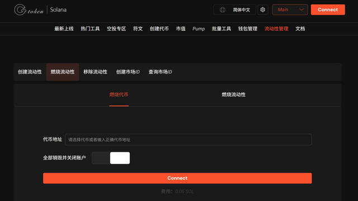Image resolution: width=358 pixels, height=201 pixels.
Task: Click the Connect button in header
Action: [328, 9]
